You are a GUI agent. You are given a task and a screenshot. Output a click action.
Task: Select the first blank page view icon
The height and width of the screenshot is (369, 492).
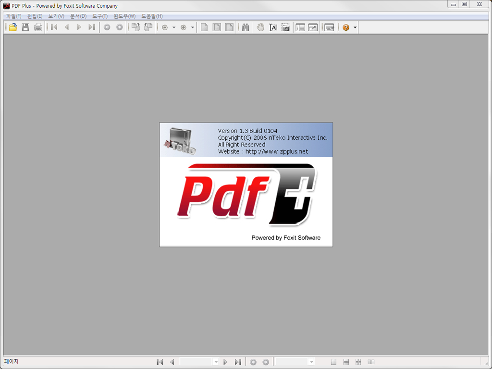pyautogui.click(x=204, y=27)
